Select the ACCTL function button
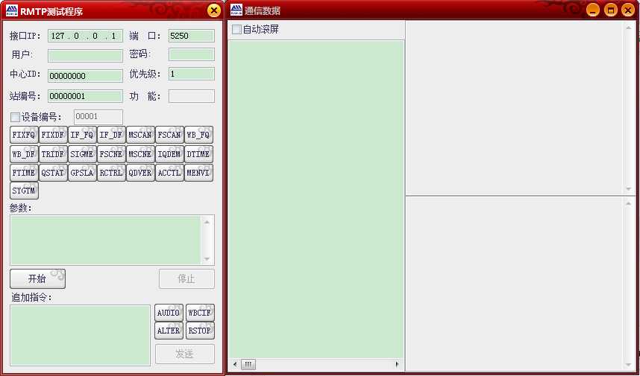This screenshot has width=640, height=376. (x=169, y=173)
